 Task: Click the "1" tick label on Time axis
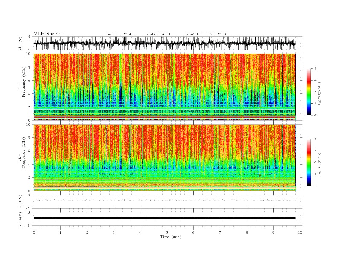pos(60,232)
